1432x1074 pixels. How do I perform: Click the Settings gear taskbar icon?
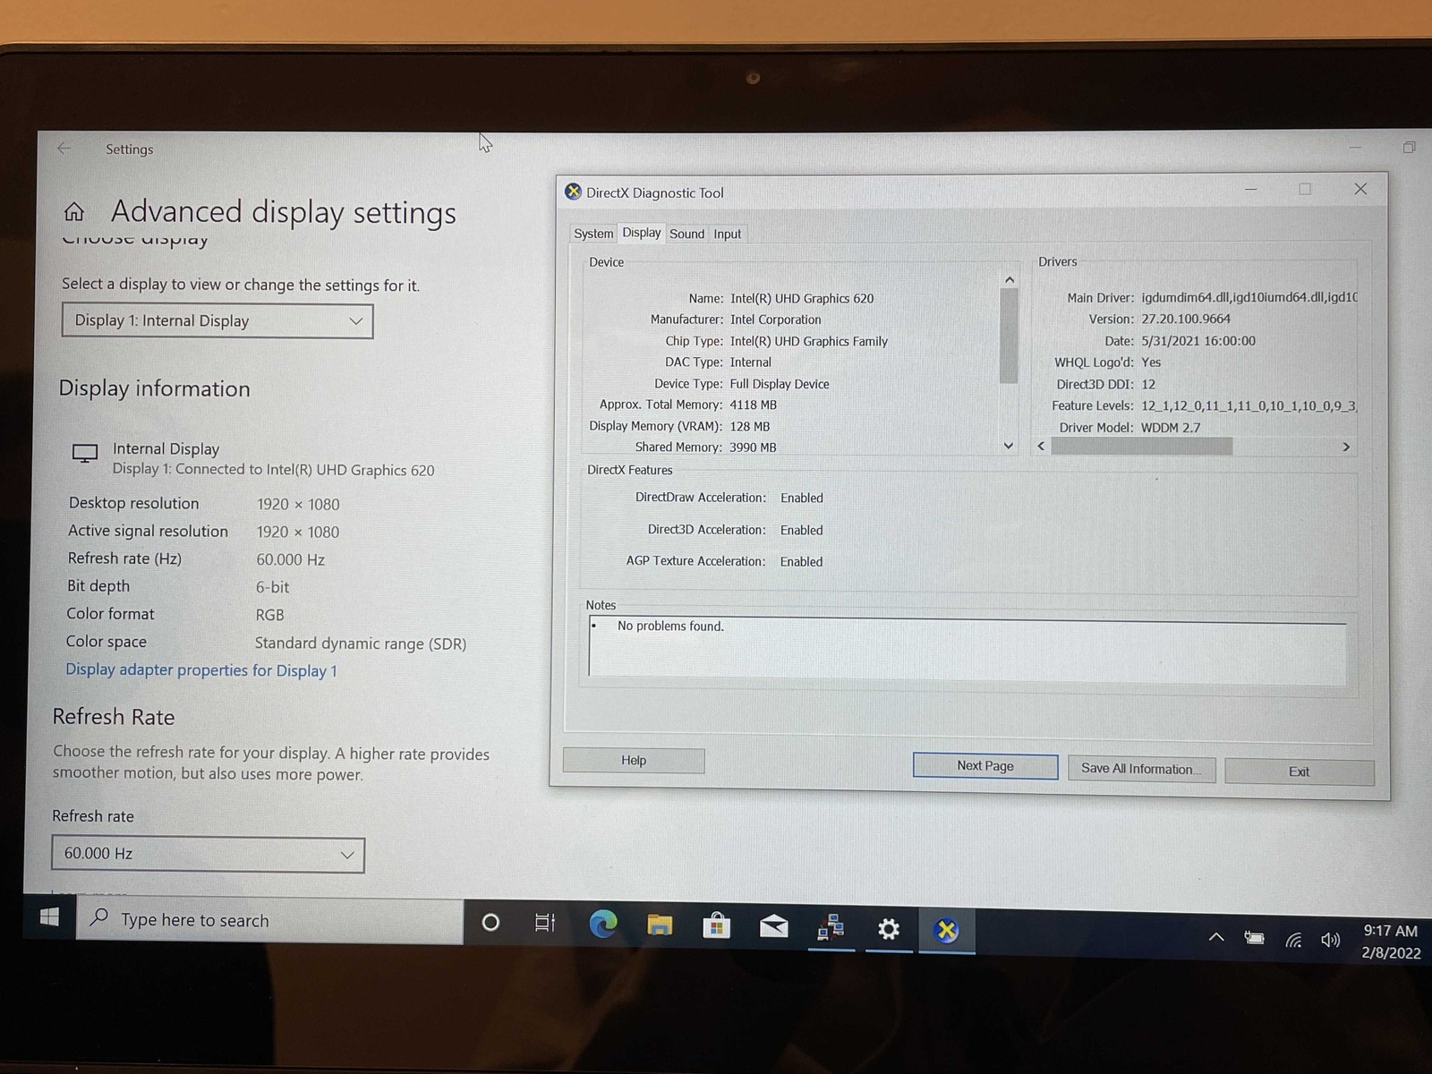coord(889,930)
